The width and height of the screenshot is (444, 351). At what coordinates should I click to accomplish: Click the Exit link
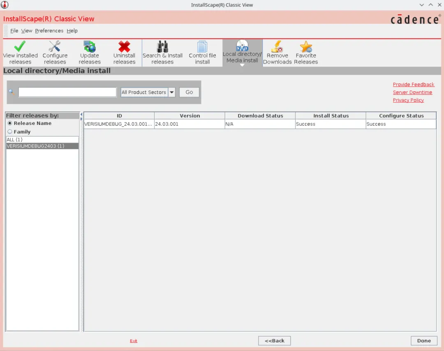[x=133, y=341]
